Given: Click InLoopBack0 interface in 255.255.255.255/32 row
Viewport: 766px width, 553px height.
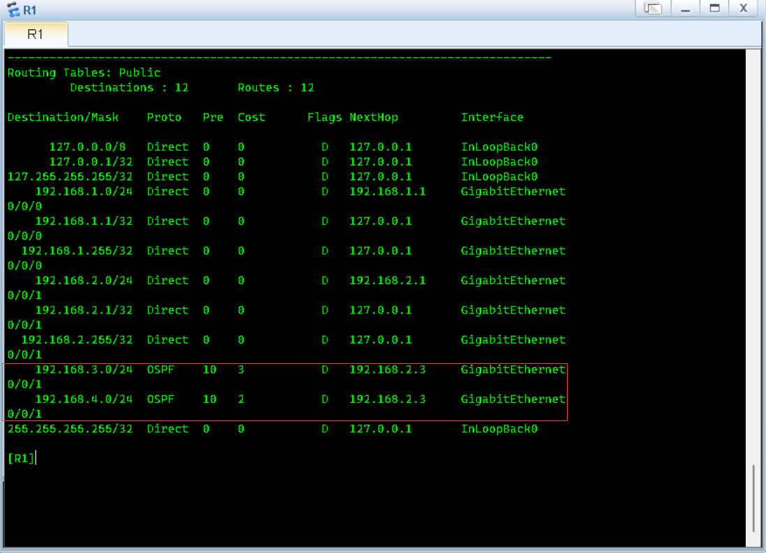Looking at the screenshot, I should (x=499, y=429).
